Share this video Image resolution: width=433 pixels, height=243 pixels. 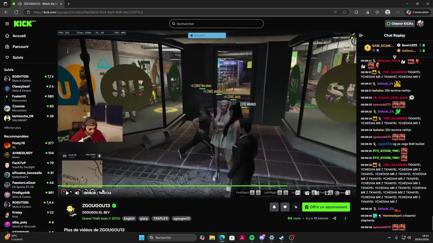click(x=335, y=218)
